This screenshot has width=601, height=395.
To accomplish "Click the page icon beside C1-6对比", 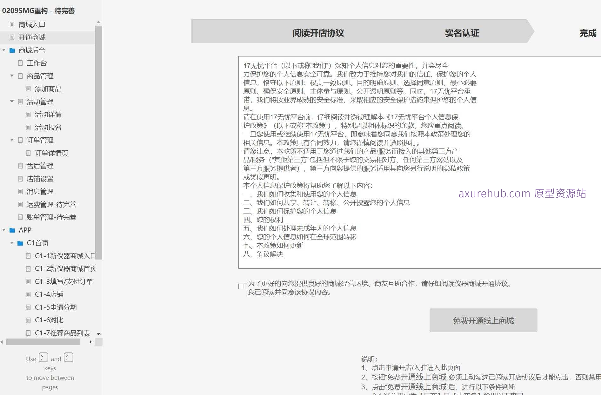I will point(28,320).
